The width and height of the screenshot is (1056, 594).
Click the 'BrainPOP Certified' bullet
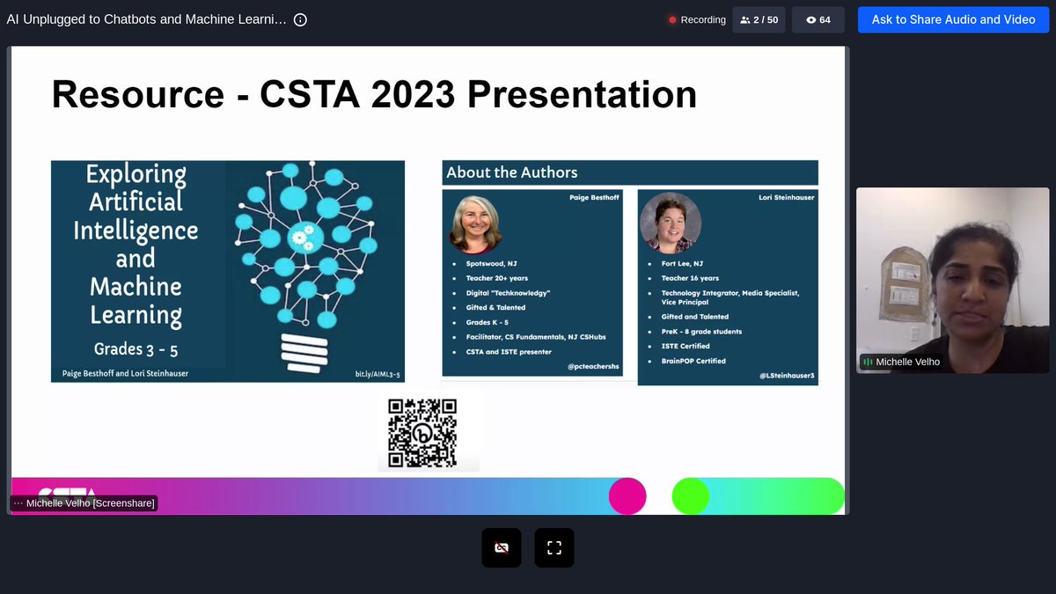tap(693, 361)
